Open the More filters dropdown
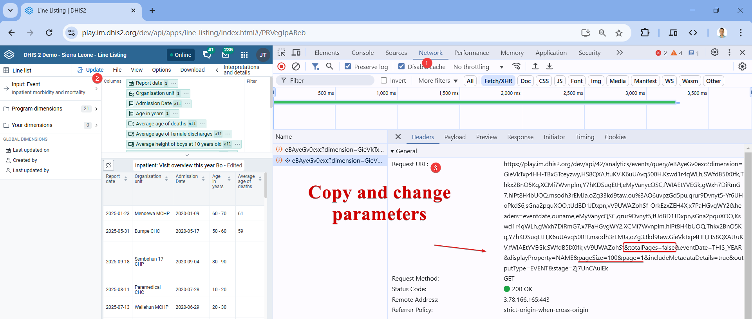The height and width of the screenshot is (319, 752). pos(438,81)
